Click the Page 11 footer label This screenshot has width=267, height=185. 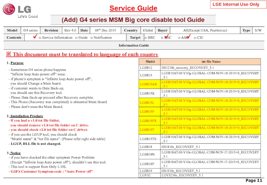click(254, 181)
